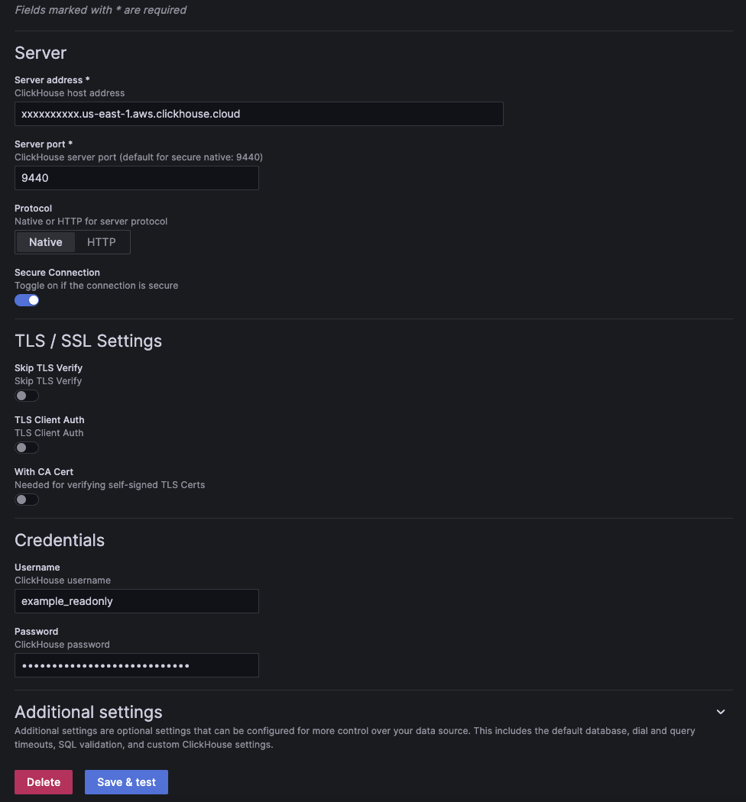Enable Skip TLS Verify
Viewport: 746px width, 802px height.
point(27,395)
